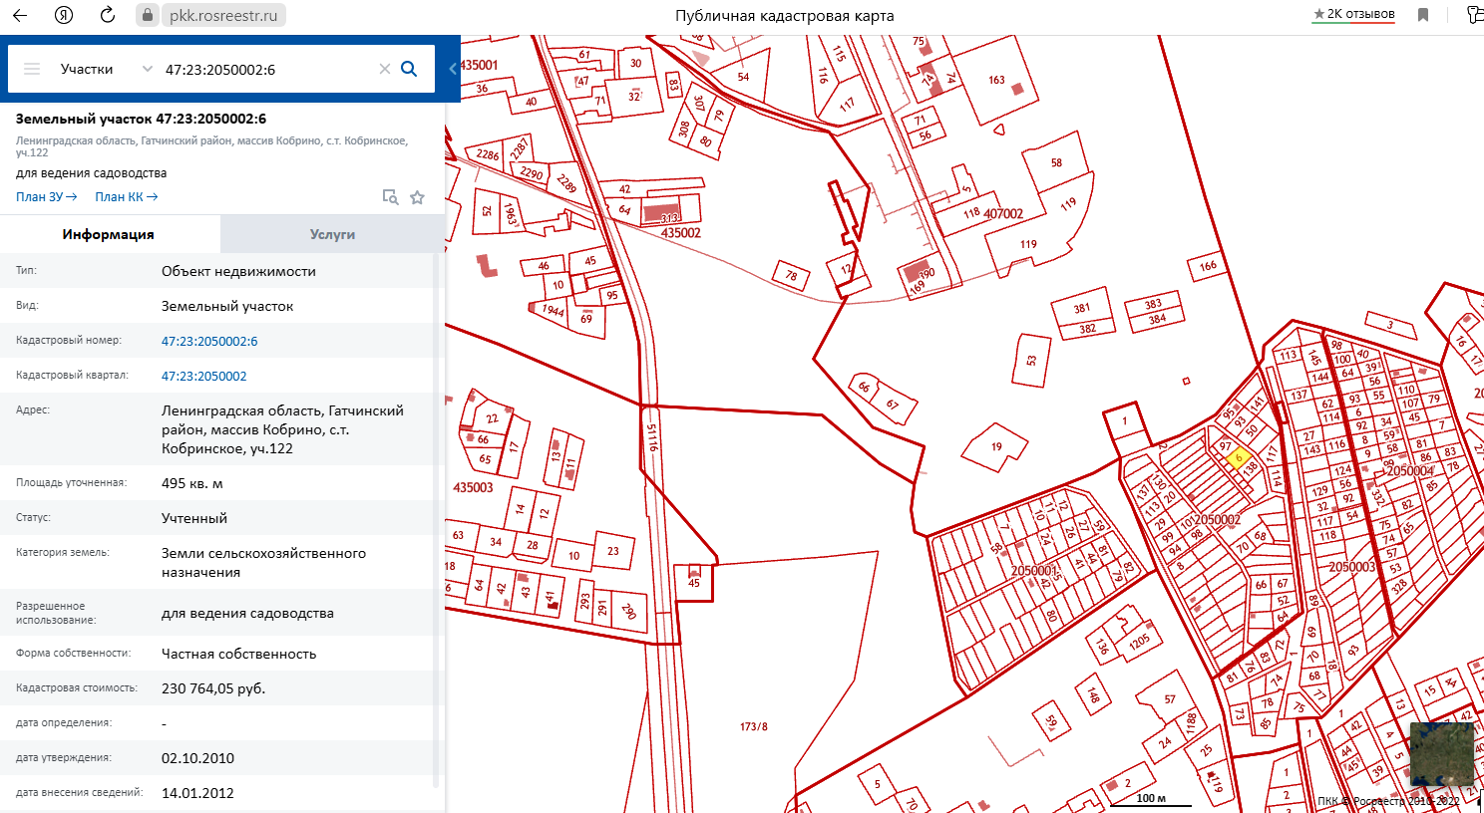
Task: Click the yellow highlighted parcel 6 on map
Action: tap(1238, 458)
